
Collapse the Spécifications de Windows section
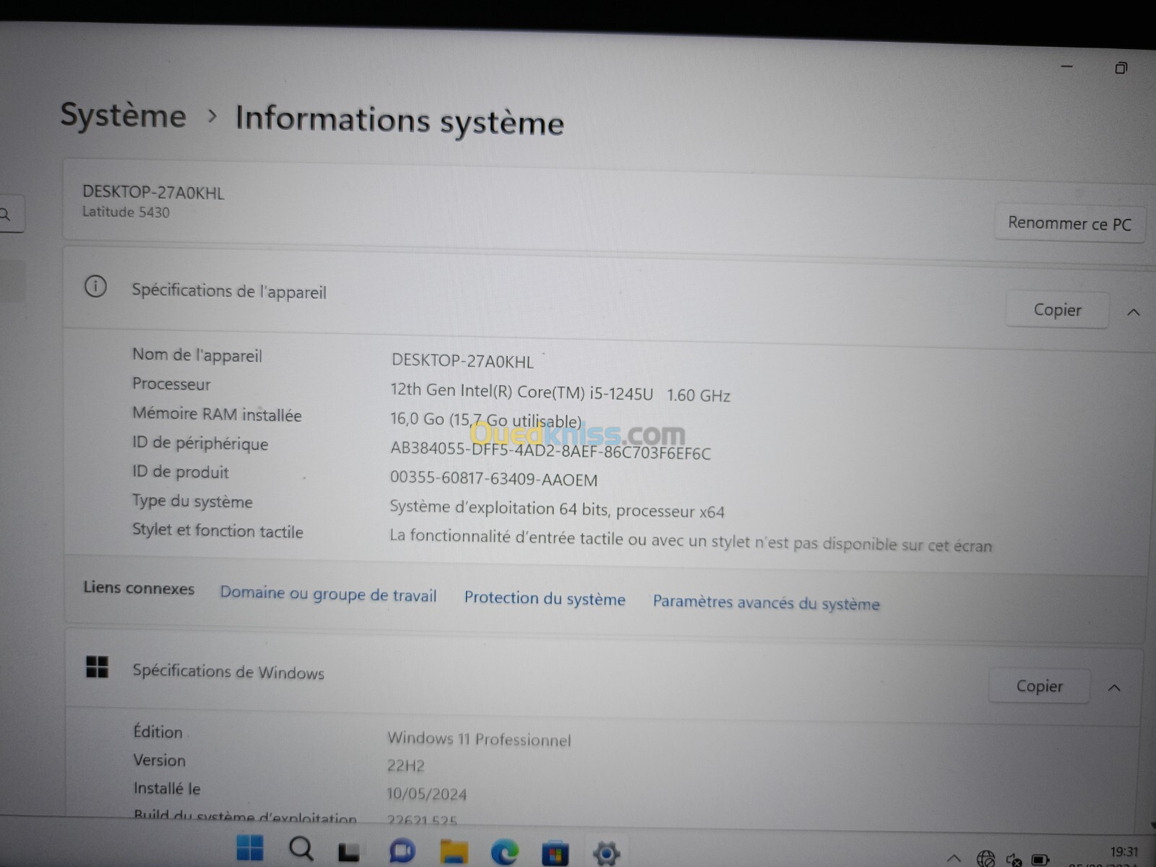1114,688
